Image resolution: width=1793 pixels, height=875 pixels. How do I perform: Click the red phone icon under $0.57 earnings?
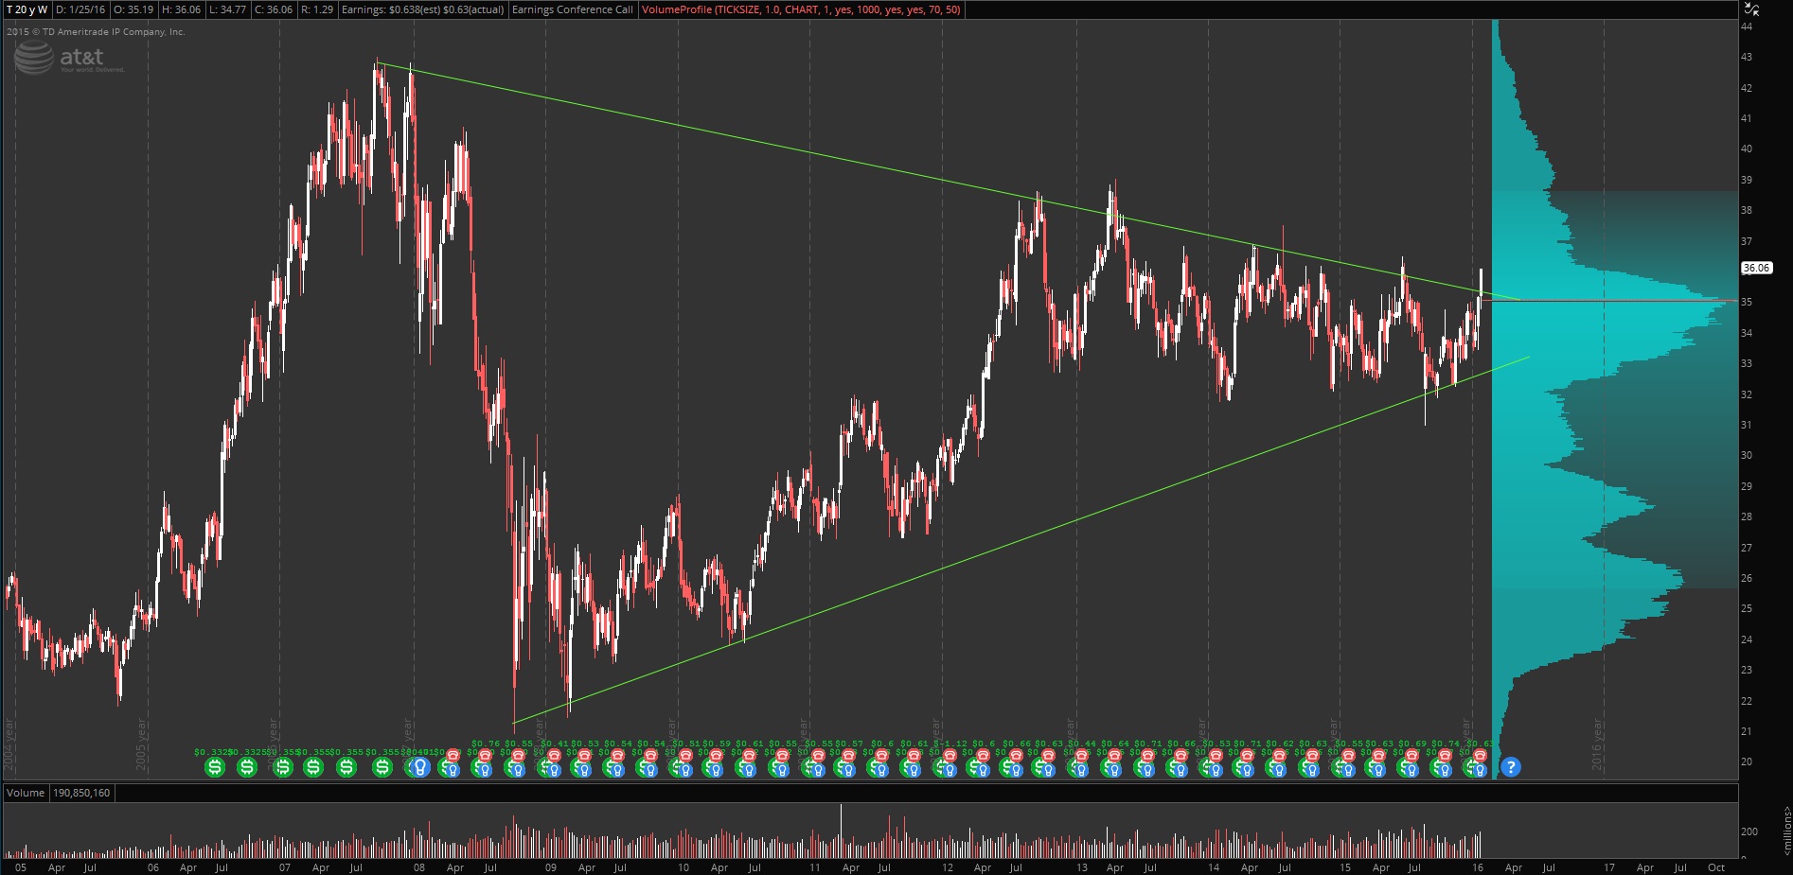click(x=849, y=756)
